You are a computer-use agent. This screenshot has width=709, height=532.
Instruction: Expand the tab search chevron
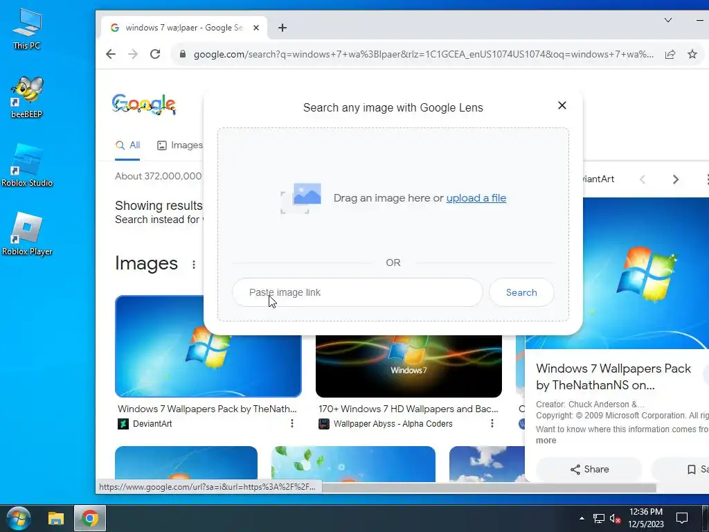pos(668,20)
